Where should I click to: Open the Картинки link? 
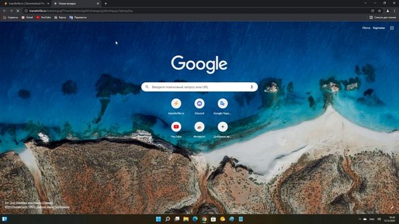(379, 28)
